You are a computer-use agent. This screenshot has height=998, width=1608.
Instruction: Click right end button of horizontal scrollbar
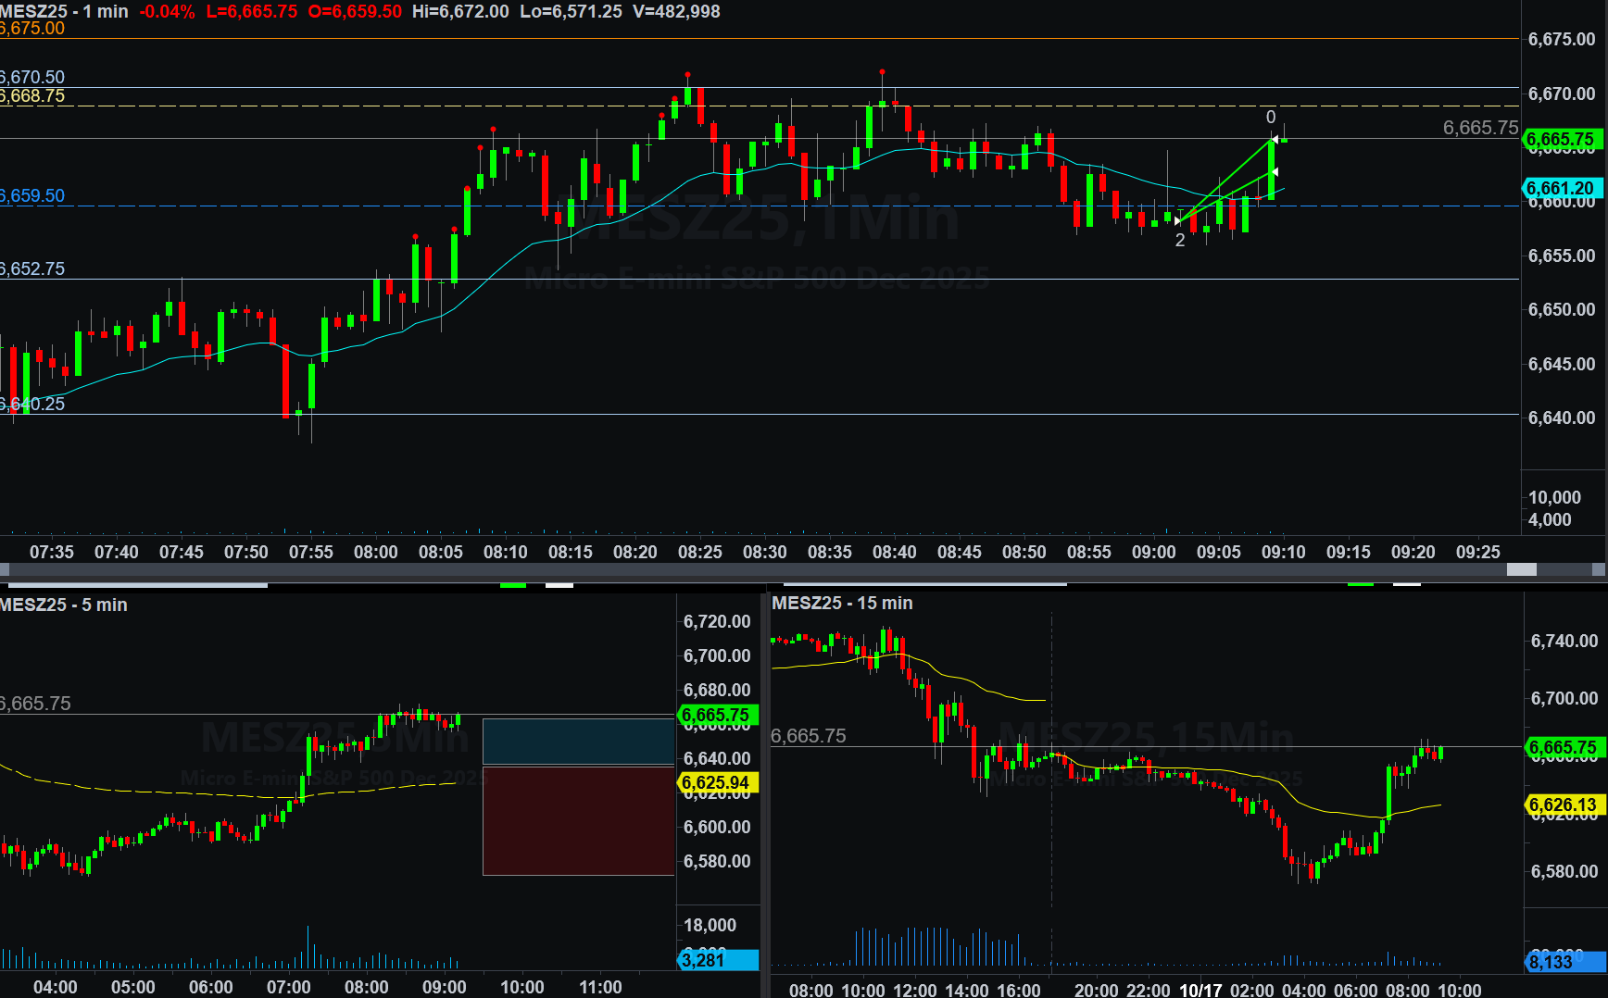click(1600, 569)
